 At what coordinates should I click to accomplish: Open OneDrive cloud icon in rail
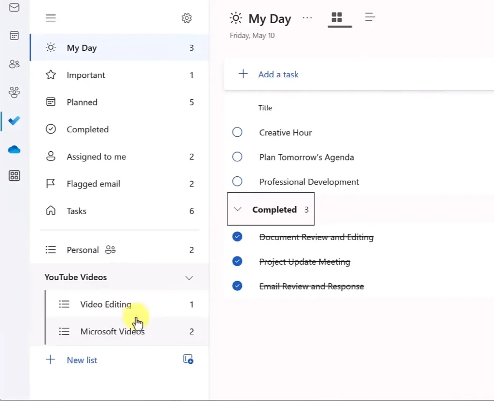(x=14, y=150)
